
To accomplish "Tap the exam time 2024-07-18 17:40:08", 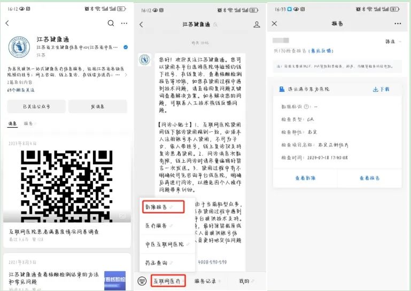I will point(328,158).
